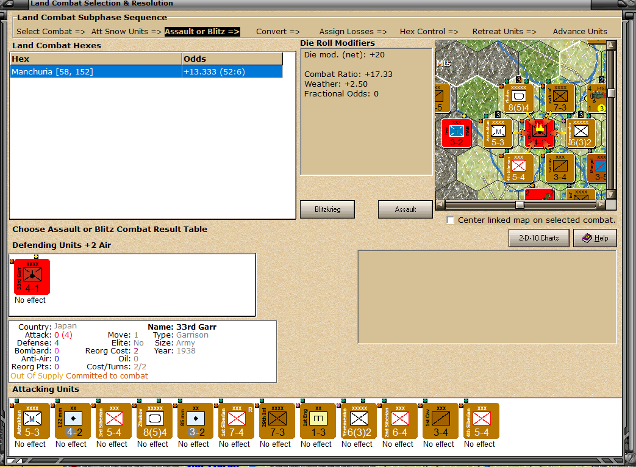The width and height of the screenshot is (636, 467).
Task: Click the Assault button
Action: pos(406,209)
